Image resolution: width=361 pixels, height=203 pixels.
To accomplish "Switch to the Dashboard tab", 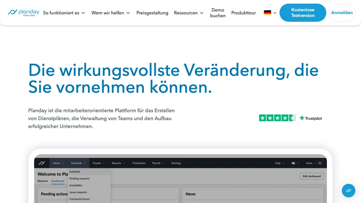I will pyautogui.click(x=57, y=181).
